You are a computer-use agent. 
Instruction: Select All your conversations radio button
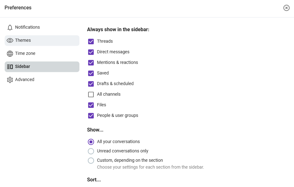pos(91,142)
